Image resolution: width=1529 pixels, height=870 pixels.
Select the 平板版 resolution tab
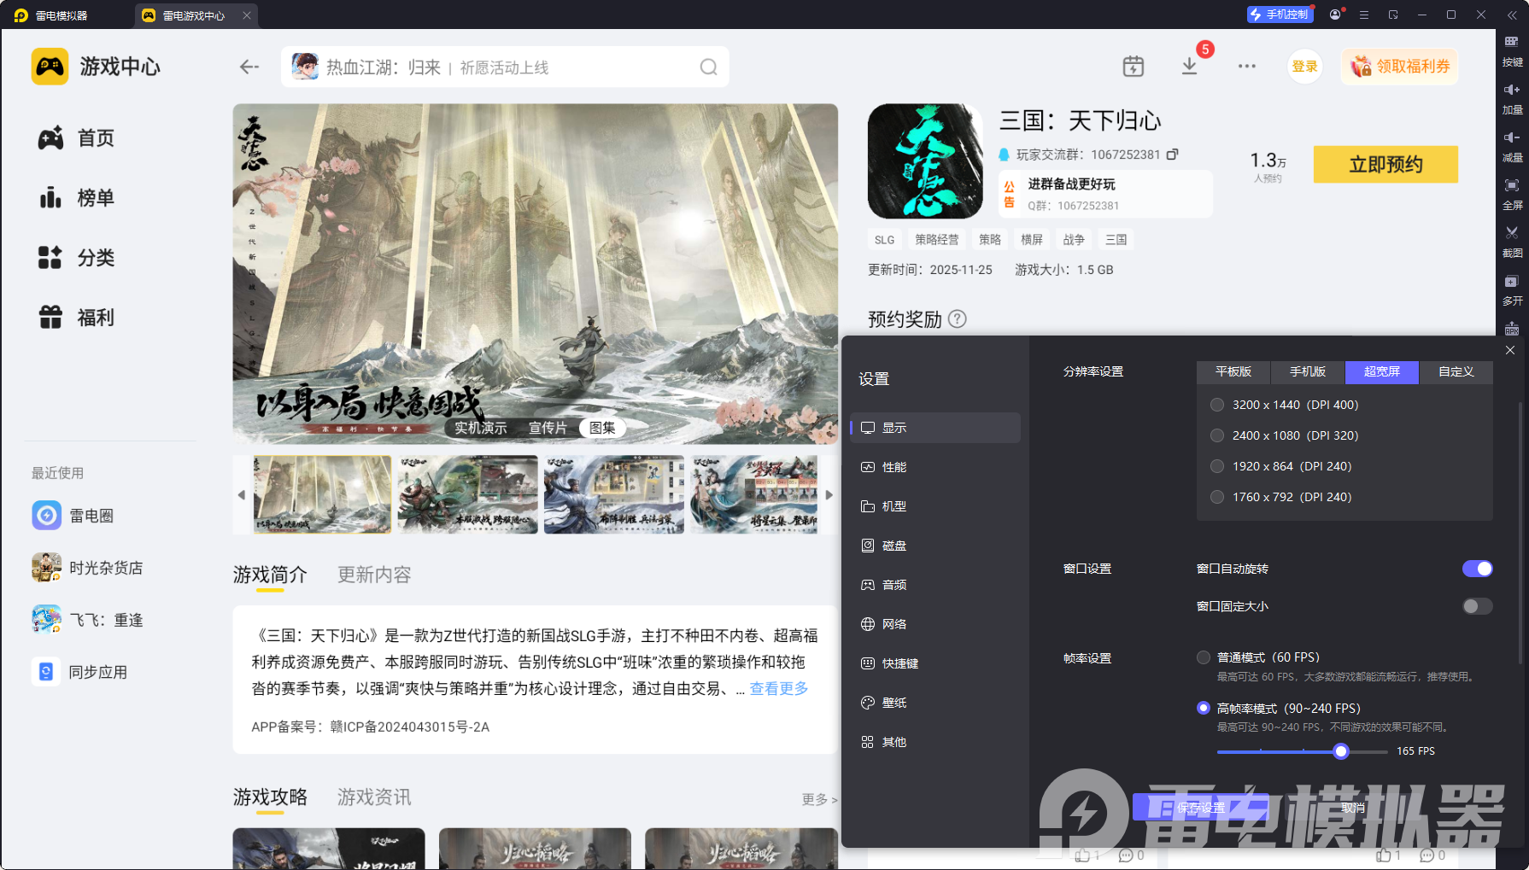click(1233, 372)
